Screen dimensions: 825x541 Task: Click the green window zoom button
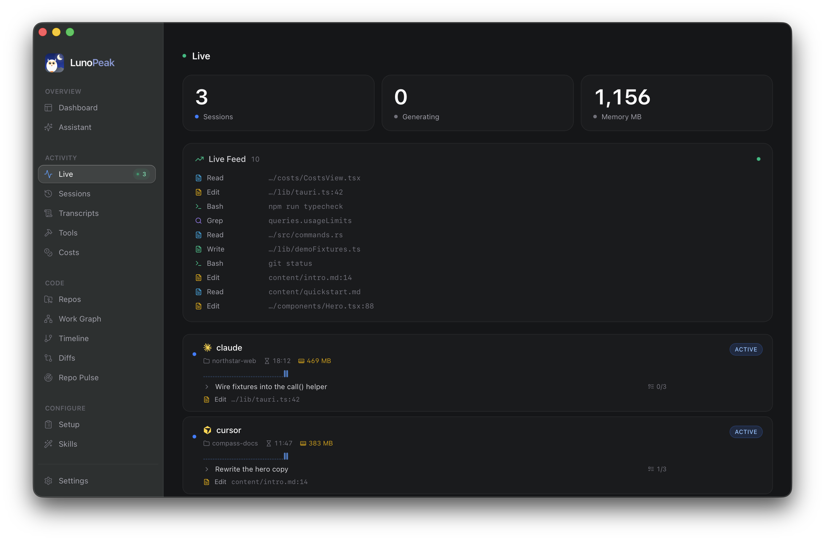(70, 32)
